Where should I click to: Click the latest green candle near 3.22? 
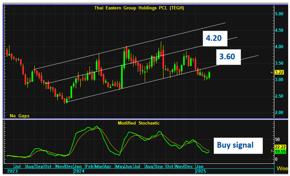(x=209, y=75)
